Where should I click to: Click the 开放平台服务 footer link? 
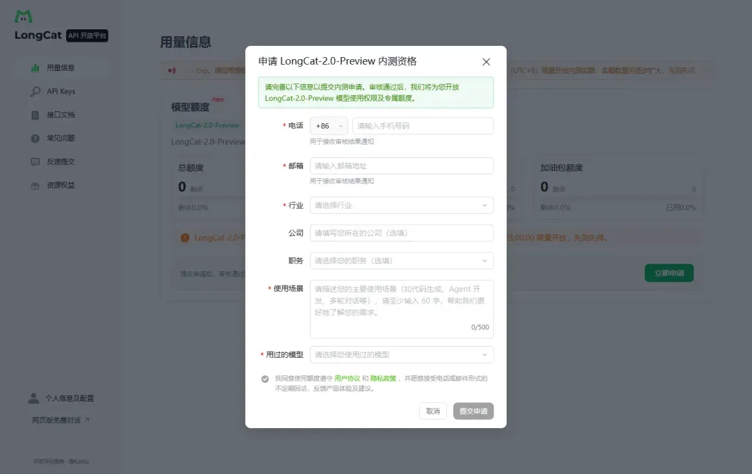[x=49, y=461]
